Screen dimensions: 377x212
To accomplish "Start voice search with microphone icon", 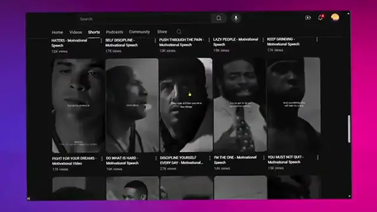I will [236, 18].
